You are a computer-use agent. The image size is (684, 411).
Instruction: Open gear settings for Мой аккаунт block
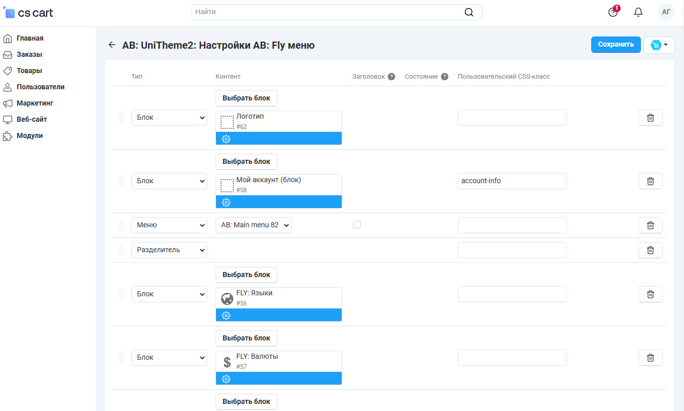pyautogui.click(x=226, y=202)
